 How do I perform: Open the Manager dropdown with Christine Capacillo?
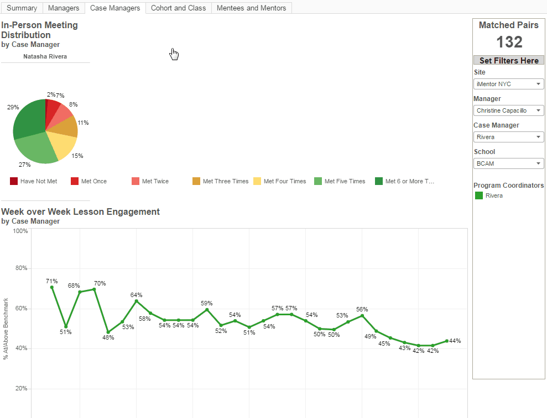coord(509,110)
